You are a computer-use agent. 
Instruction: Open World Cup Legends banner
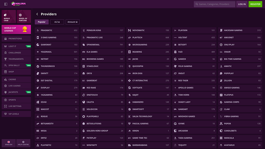(x=16, y=30)
